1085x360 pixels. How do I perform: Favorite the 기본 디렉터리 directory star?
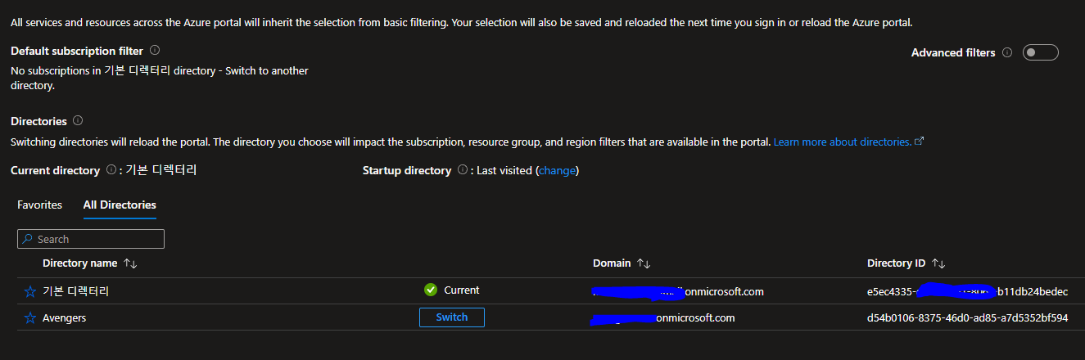pyautogui.click(x=30, y=291)
